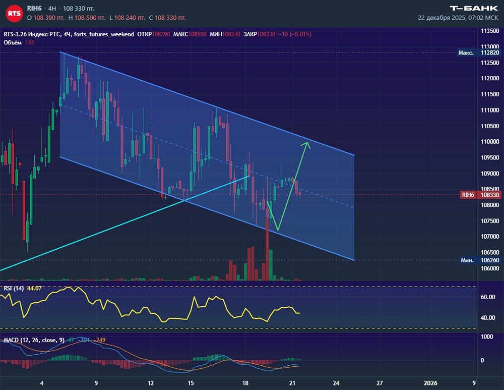This screenshot has height=390, width=504.
Task: Click the change '-10 (-0.01%)' legend value
Action: pyautogui.click(x=295, y=34)
